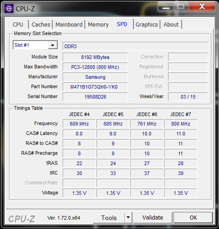Click the JEDEC #6 RAS# Precharge value 10

[147, 153]
